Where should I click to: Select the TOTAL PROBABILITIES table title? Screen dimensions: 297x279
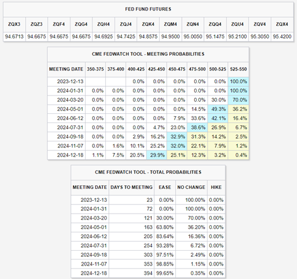click(x=148, y=172)
